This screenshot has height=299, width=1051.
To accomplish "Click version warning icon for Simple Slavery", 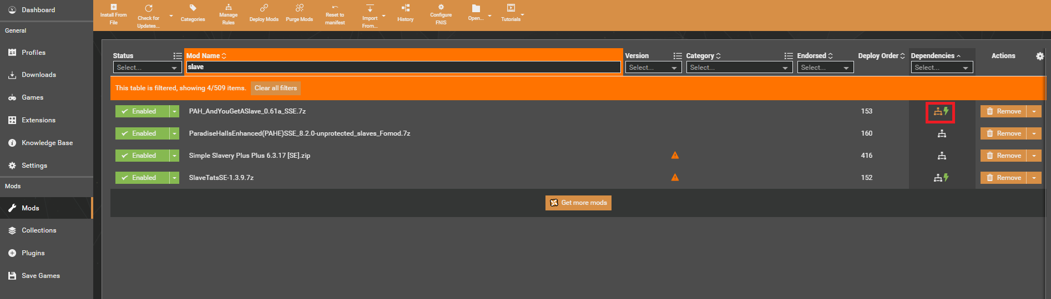I will 675,156.
